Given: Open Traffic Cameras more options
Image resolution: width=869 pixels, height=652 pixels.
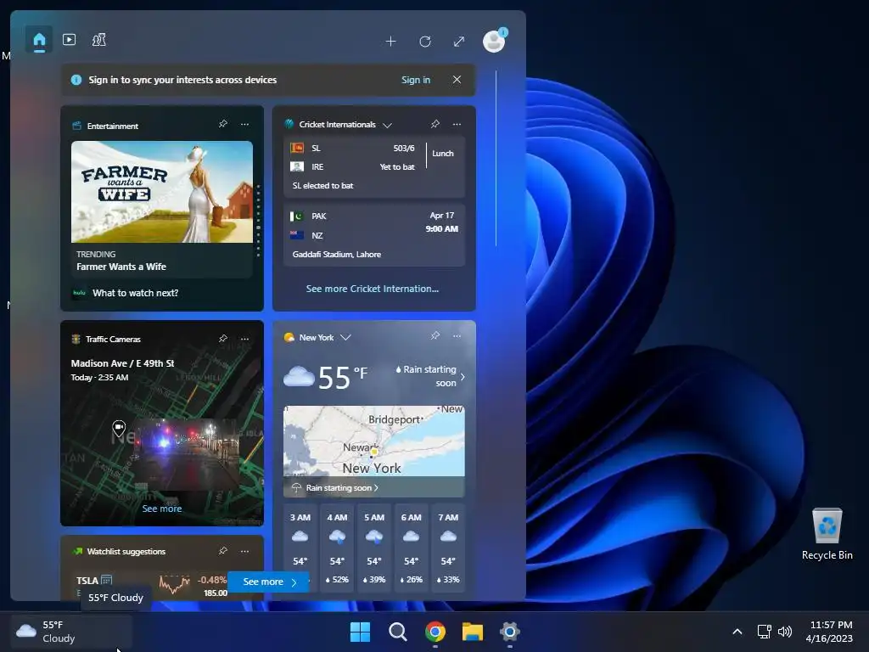Looking at the screenshot, I should 245,339.
